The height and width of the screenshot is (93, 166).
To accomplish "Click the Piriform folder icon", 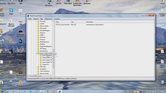I will click(38, 37).
